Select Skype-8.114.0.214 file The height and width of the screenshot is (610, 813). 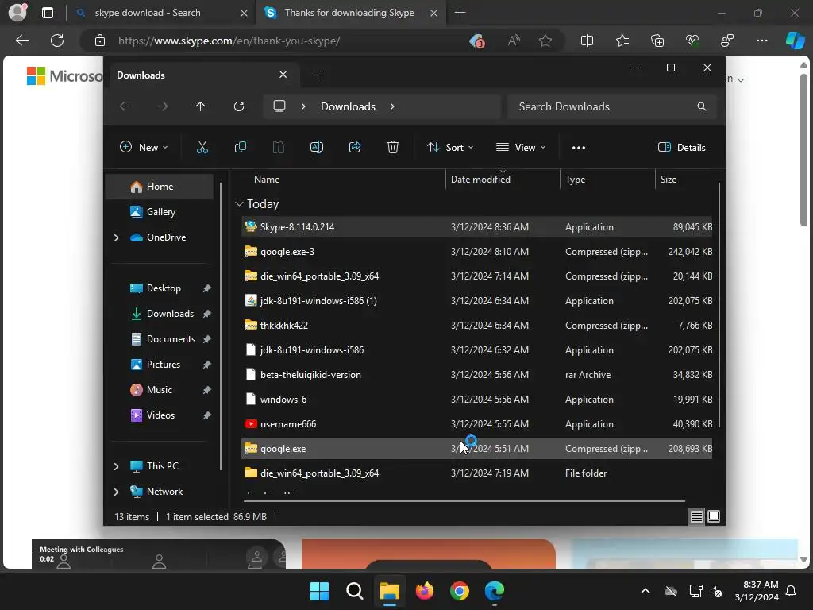tap(476, 227)
